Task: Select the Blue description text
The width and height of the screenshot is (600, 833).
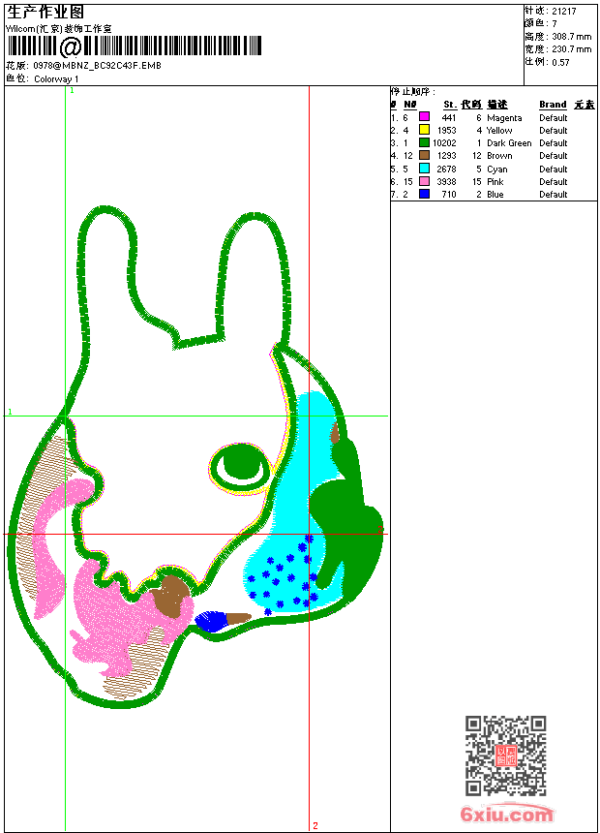Action: pos(495,195)
